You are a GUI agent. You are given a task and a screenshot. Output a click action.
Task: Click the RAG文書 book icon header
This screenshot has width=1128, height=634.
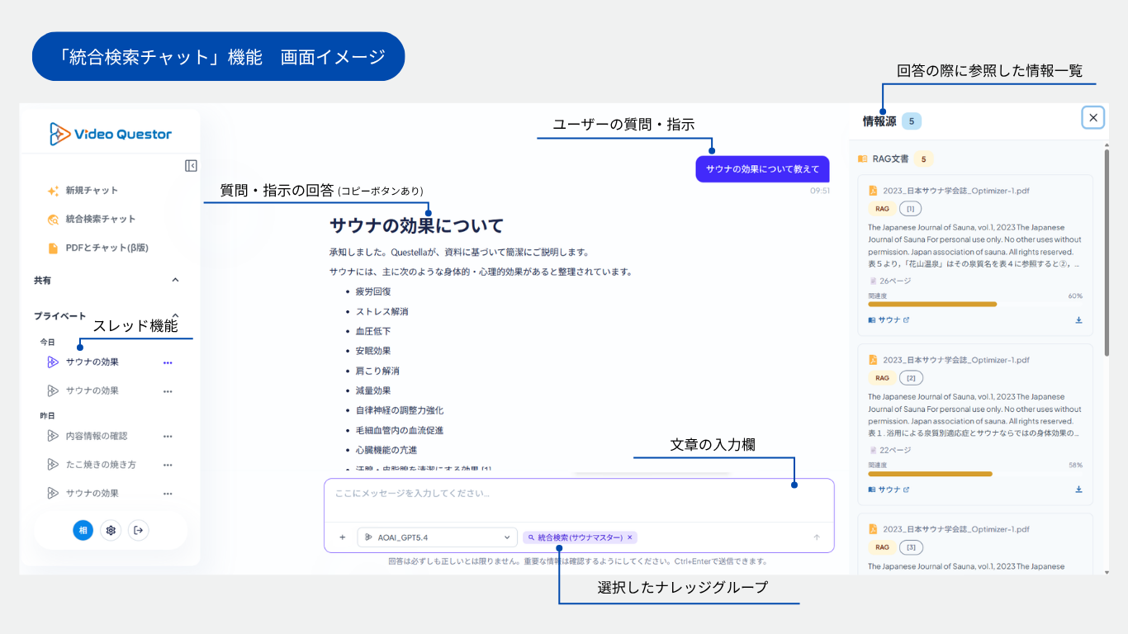point(862,158)
